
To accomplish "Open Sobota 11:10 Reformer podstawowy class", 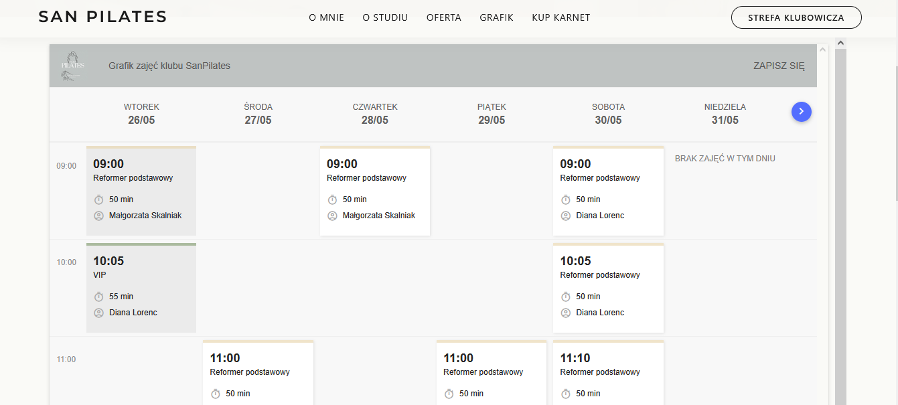I will point(608,373).
